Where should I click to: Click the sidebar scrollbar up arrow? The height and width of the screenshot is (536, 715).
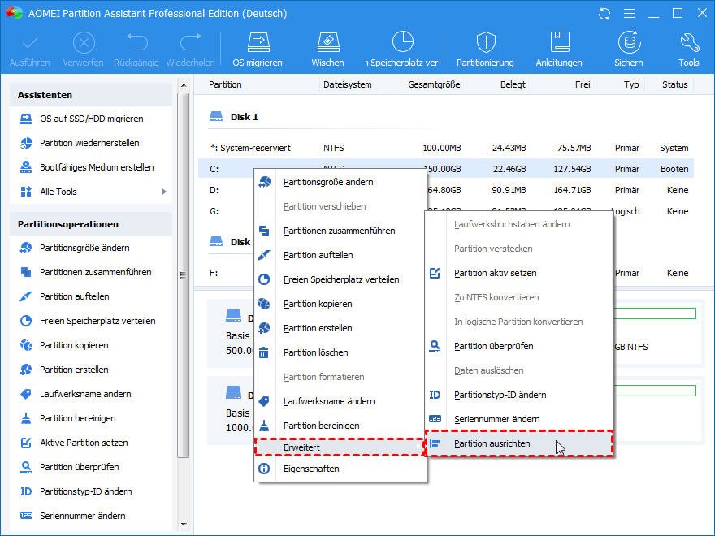184,85
